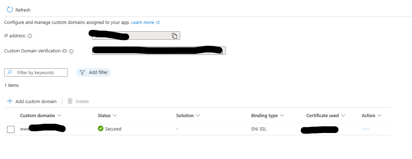Click the plus icon for Add custom domain
412x159 pixels.
click(10, 101)
